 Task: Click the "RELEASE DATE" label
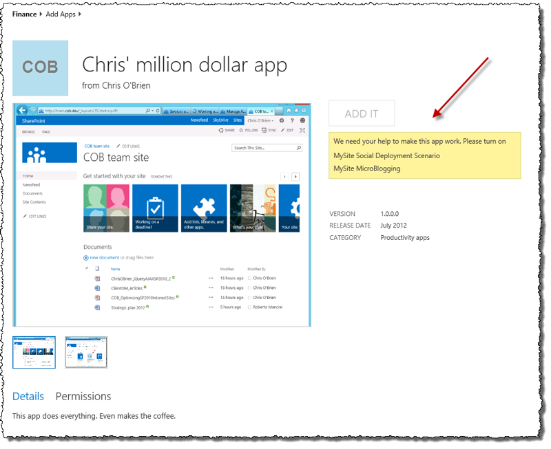(350, 226)
